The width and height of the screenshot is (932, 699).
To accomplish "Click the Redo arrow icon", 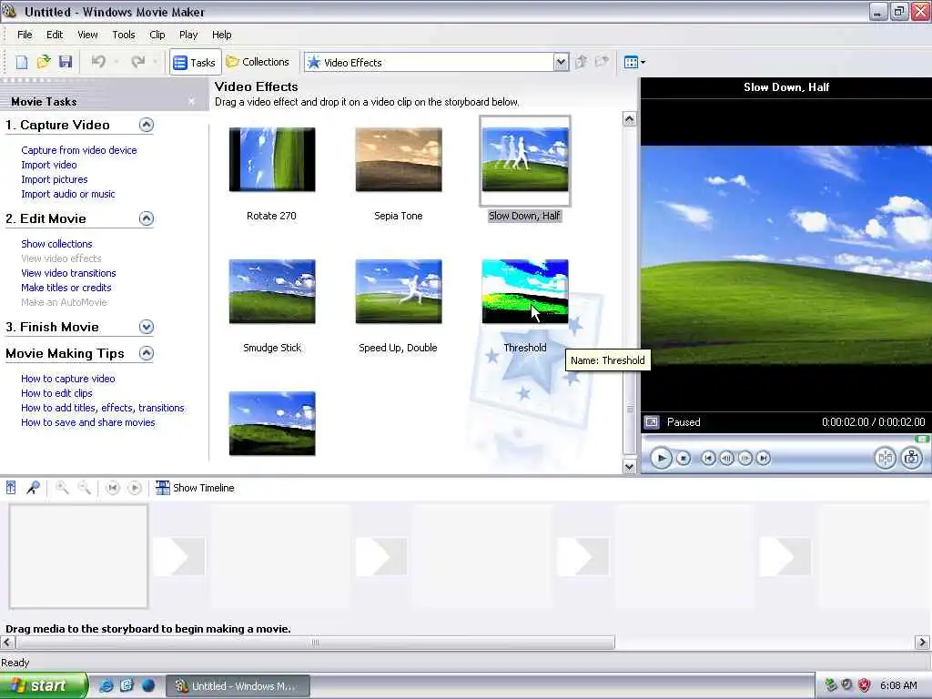I will [x=138, y=62].
